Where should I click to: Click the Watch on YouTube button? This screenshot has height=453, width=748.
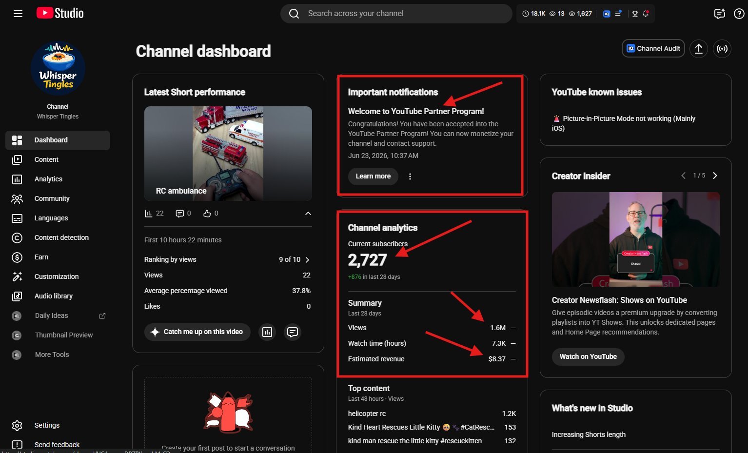click(x=588, y=357)
